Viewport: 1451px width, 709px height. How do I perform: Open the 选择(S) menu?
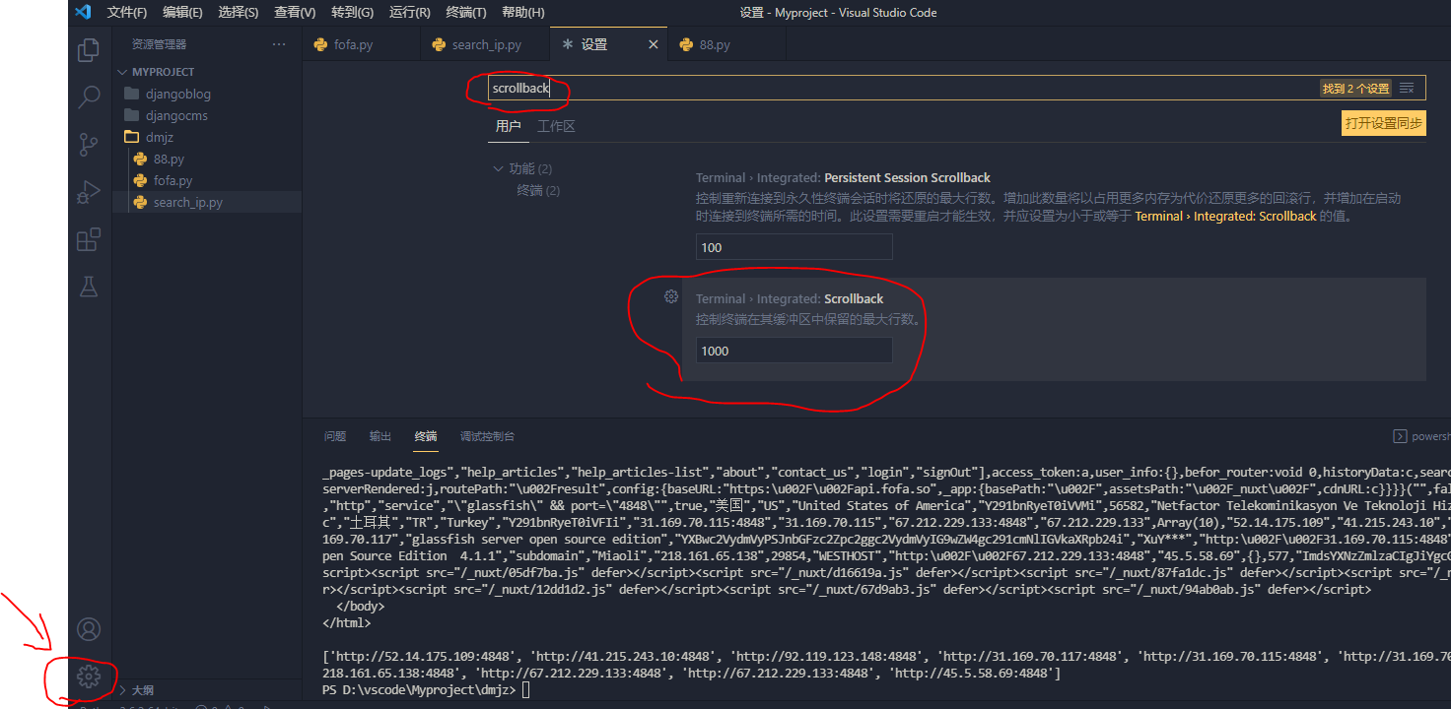(239, 12)
